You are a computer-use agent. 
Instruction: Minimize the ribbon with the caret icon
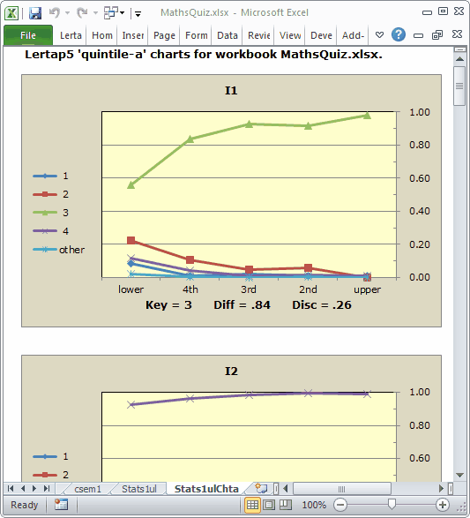379,34
